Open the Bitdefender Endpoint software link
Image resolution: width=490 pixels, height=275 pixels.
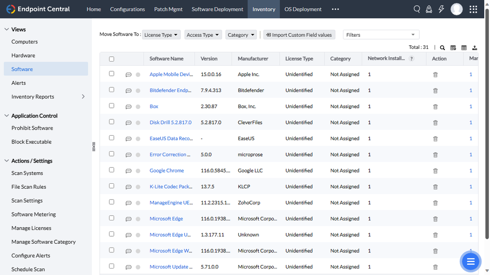(x=170, y=90)
